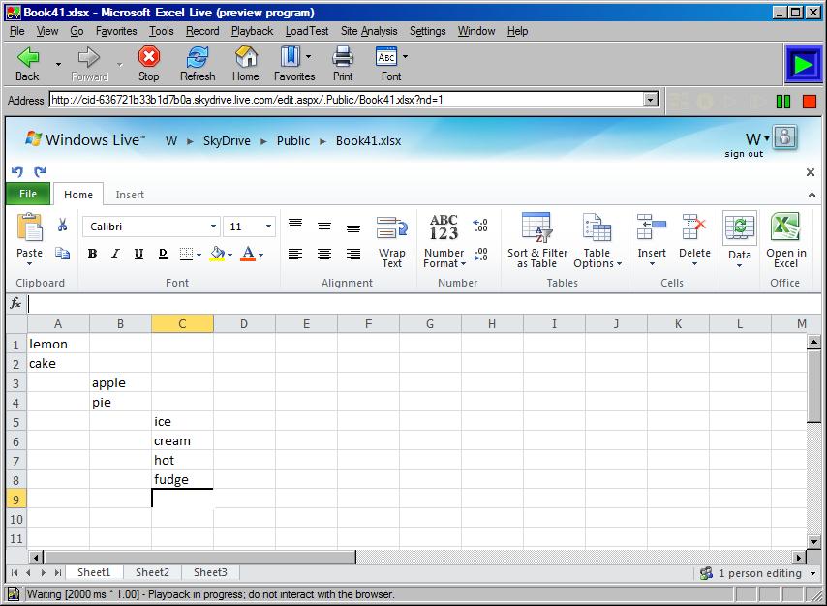Apply Wrap Text to selected cell
The image size is (827, 606).
point(392,240)
